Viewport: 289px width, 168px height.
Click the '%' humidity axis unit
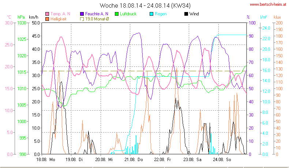[248, 17]
